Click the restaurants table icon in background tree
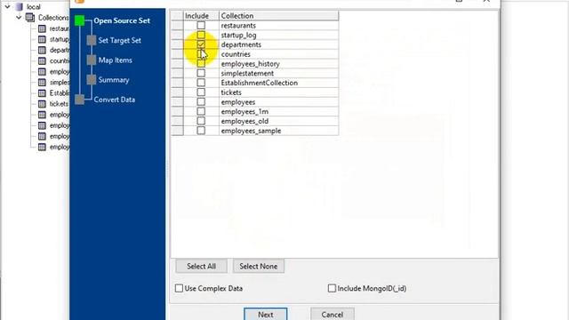 point(42,28)
